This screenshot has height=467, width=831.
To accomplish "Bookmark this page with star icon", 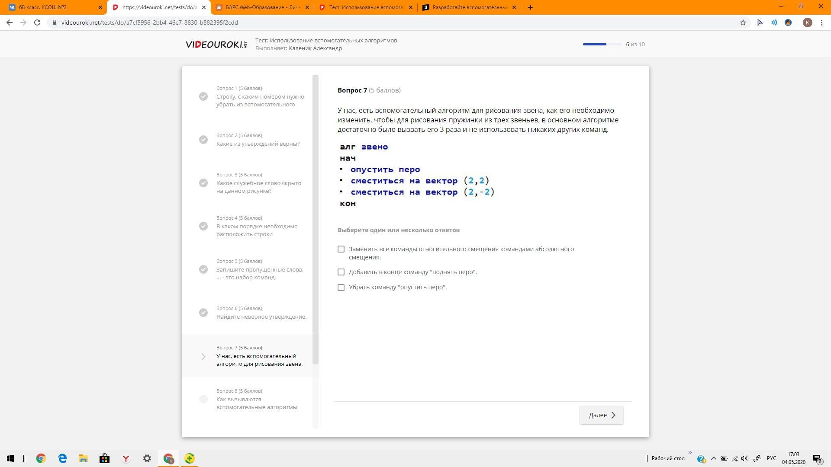I will pos(743,22).
